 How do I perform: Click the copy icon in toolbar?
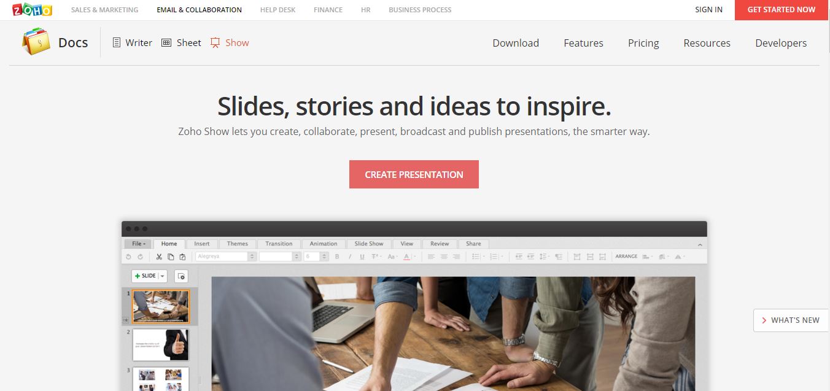(x=171, y=257)
